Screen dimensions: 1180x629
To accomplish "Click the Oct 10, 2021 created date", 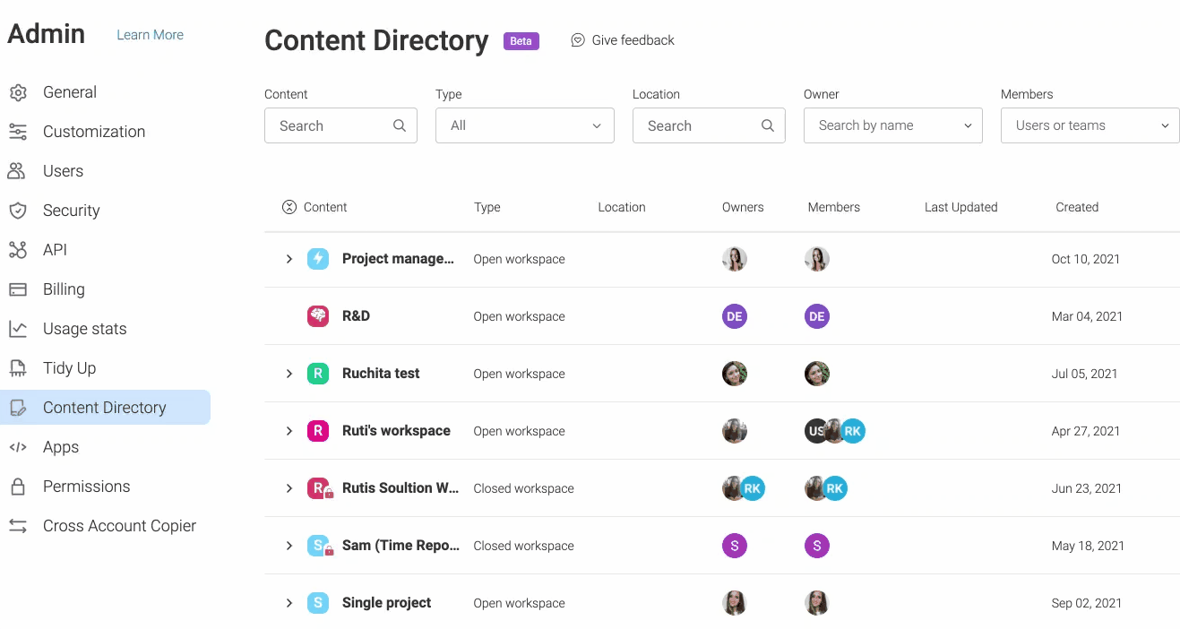I will [x=1086, y=259].
